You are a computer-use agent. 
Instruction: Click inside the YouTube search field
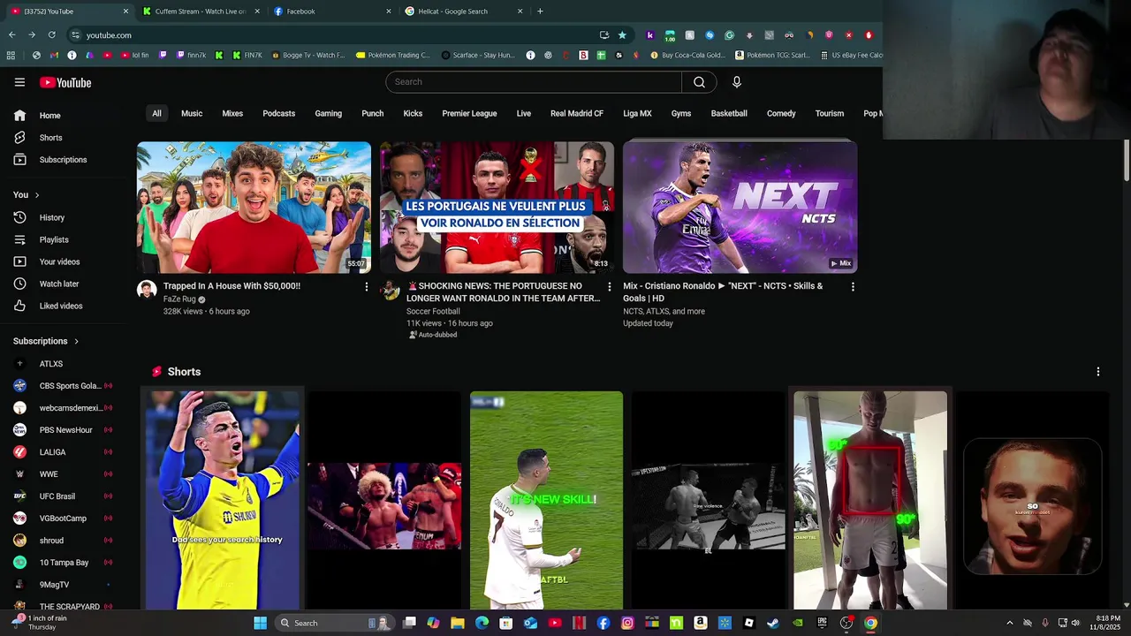534,82
